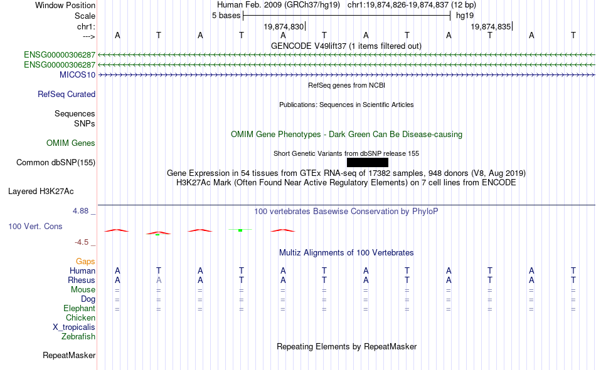Open the OMIM Gene Phenotypes track title

coord(346,135)
